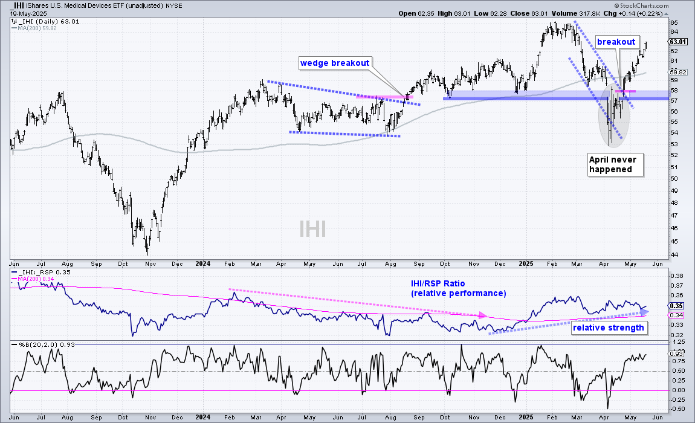Screen dimensions: 695x423
Task: Open the StockCharts.com copyright text
Action: click(642, 5)
